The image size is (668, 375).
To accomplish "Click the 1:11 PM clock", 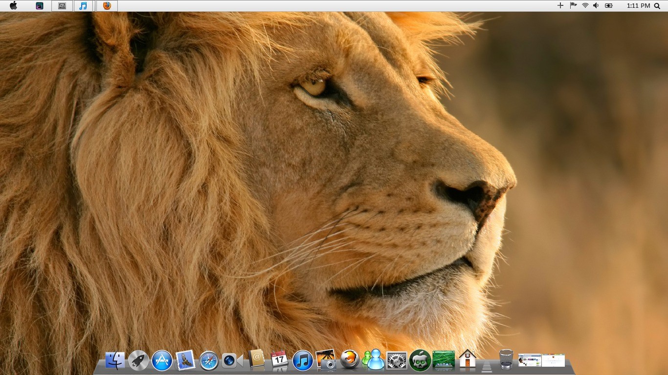I will (638, 6).
